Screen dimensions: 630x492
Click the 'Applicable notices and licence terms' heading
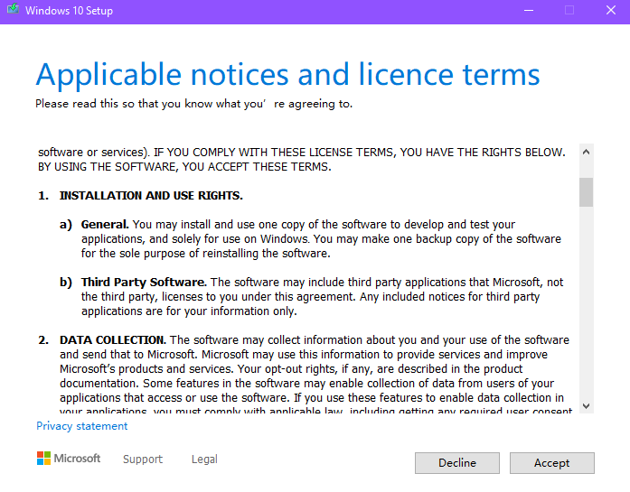pos(287,74)
